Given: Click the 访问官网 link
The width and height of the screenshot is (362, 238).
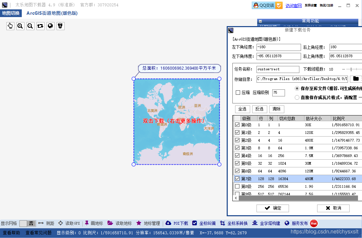Looking at the screenshot, I should point(293,6).
